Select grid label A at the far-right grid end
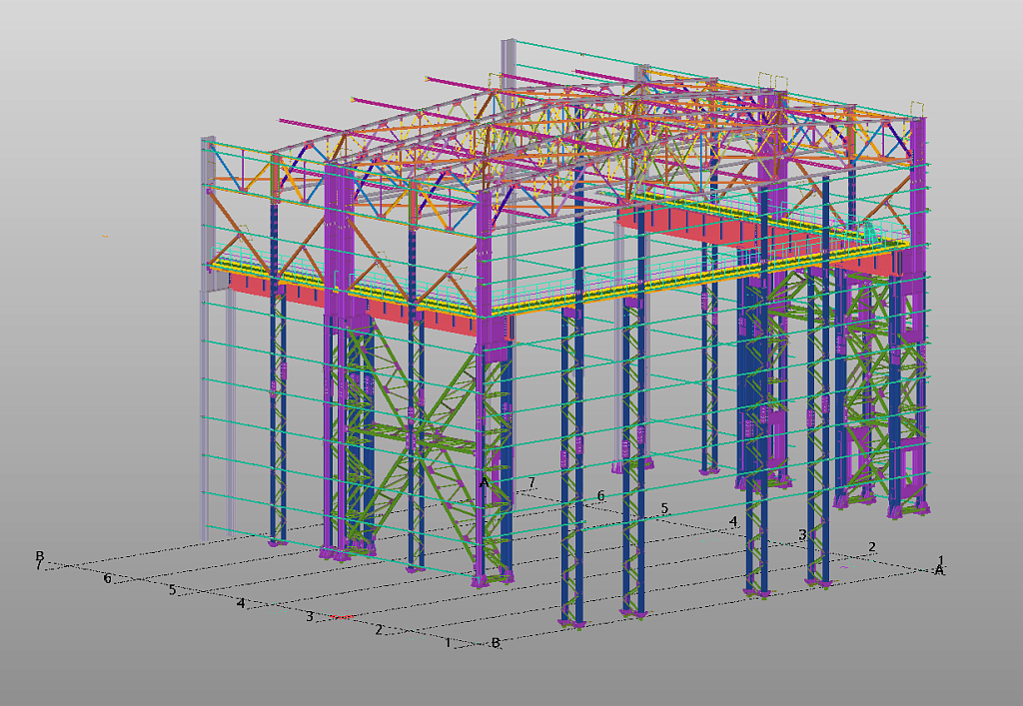 [938, 570]
